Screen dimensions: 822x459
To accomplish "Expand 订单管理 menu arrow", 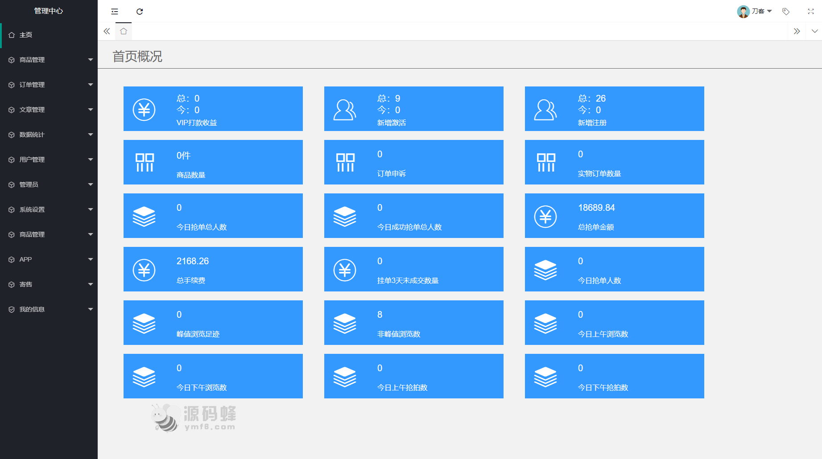I will coord(91,85).
